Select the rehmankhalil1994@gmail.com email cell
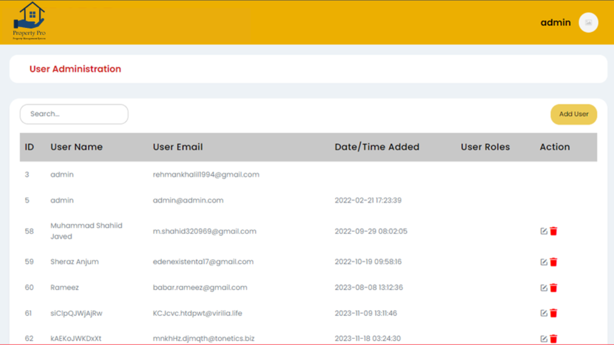Screen dimensions: 614x345 tap(206, 175)
